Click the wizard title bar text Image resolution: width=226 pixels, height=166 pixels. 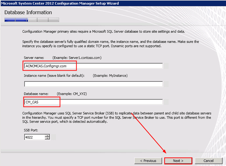[x=60, y=3]
